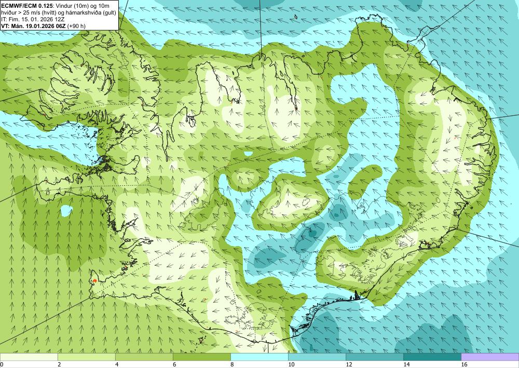The width and height of the screenshot is (519, 368).
Task: Click the 12–14 m/s teal legend swatch
Action: (x=375, y=357)
